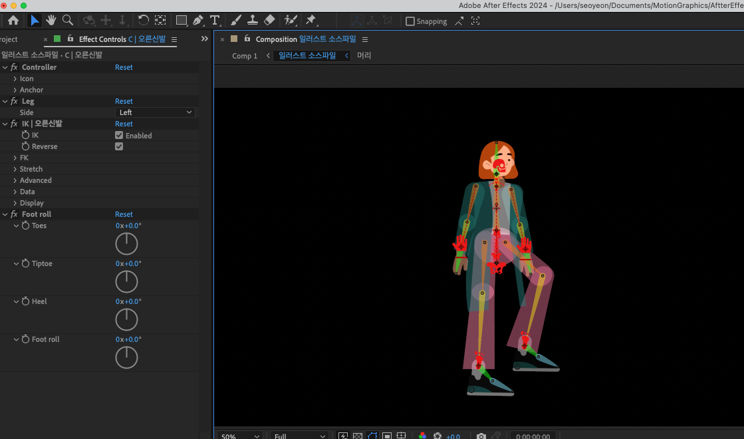This screenshot has height=439, width=744.
Task: Select the Eraser tool
Action: (269, 20)
